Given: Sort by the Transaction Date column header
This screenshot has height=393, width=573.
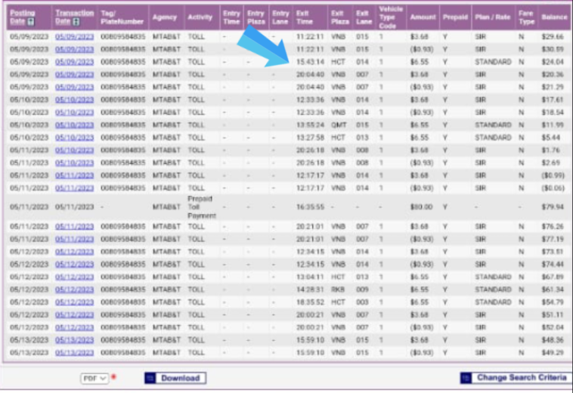Looking at the screenshot, I should pos(74,13).
